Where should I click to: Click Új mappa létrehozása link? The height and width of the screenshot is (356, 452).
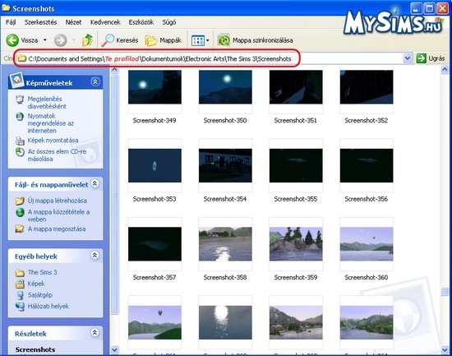click(x=57, y=201)
